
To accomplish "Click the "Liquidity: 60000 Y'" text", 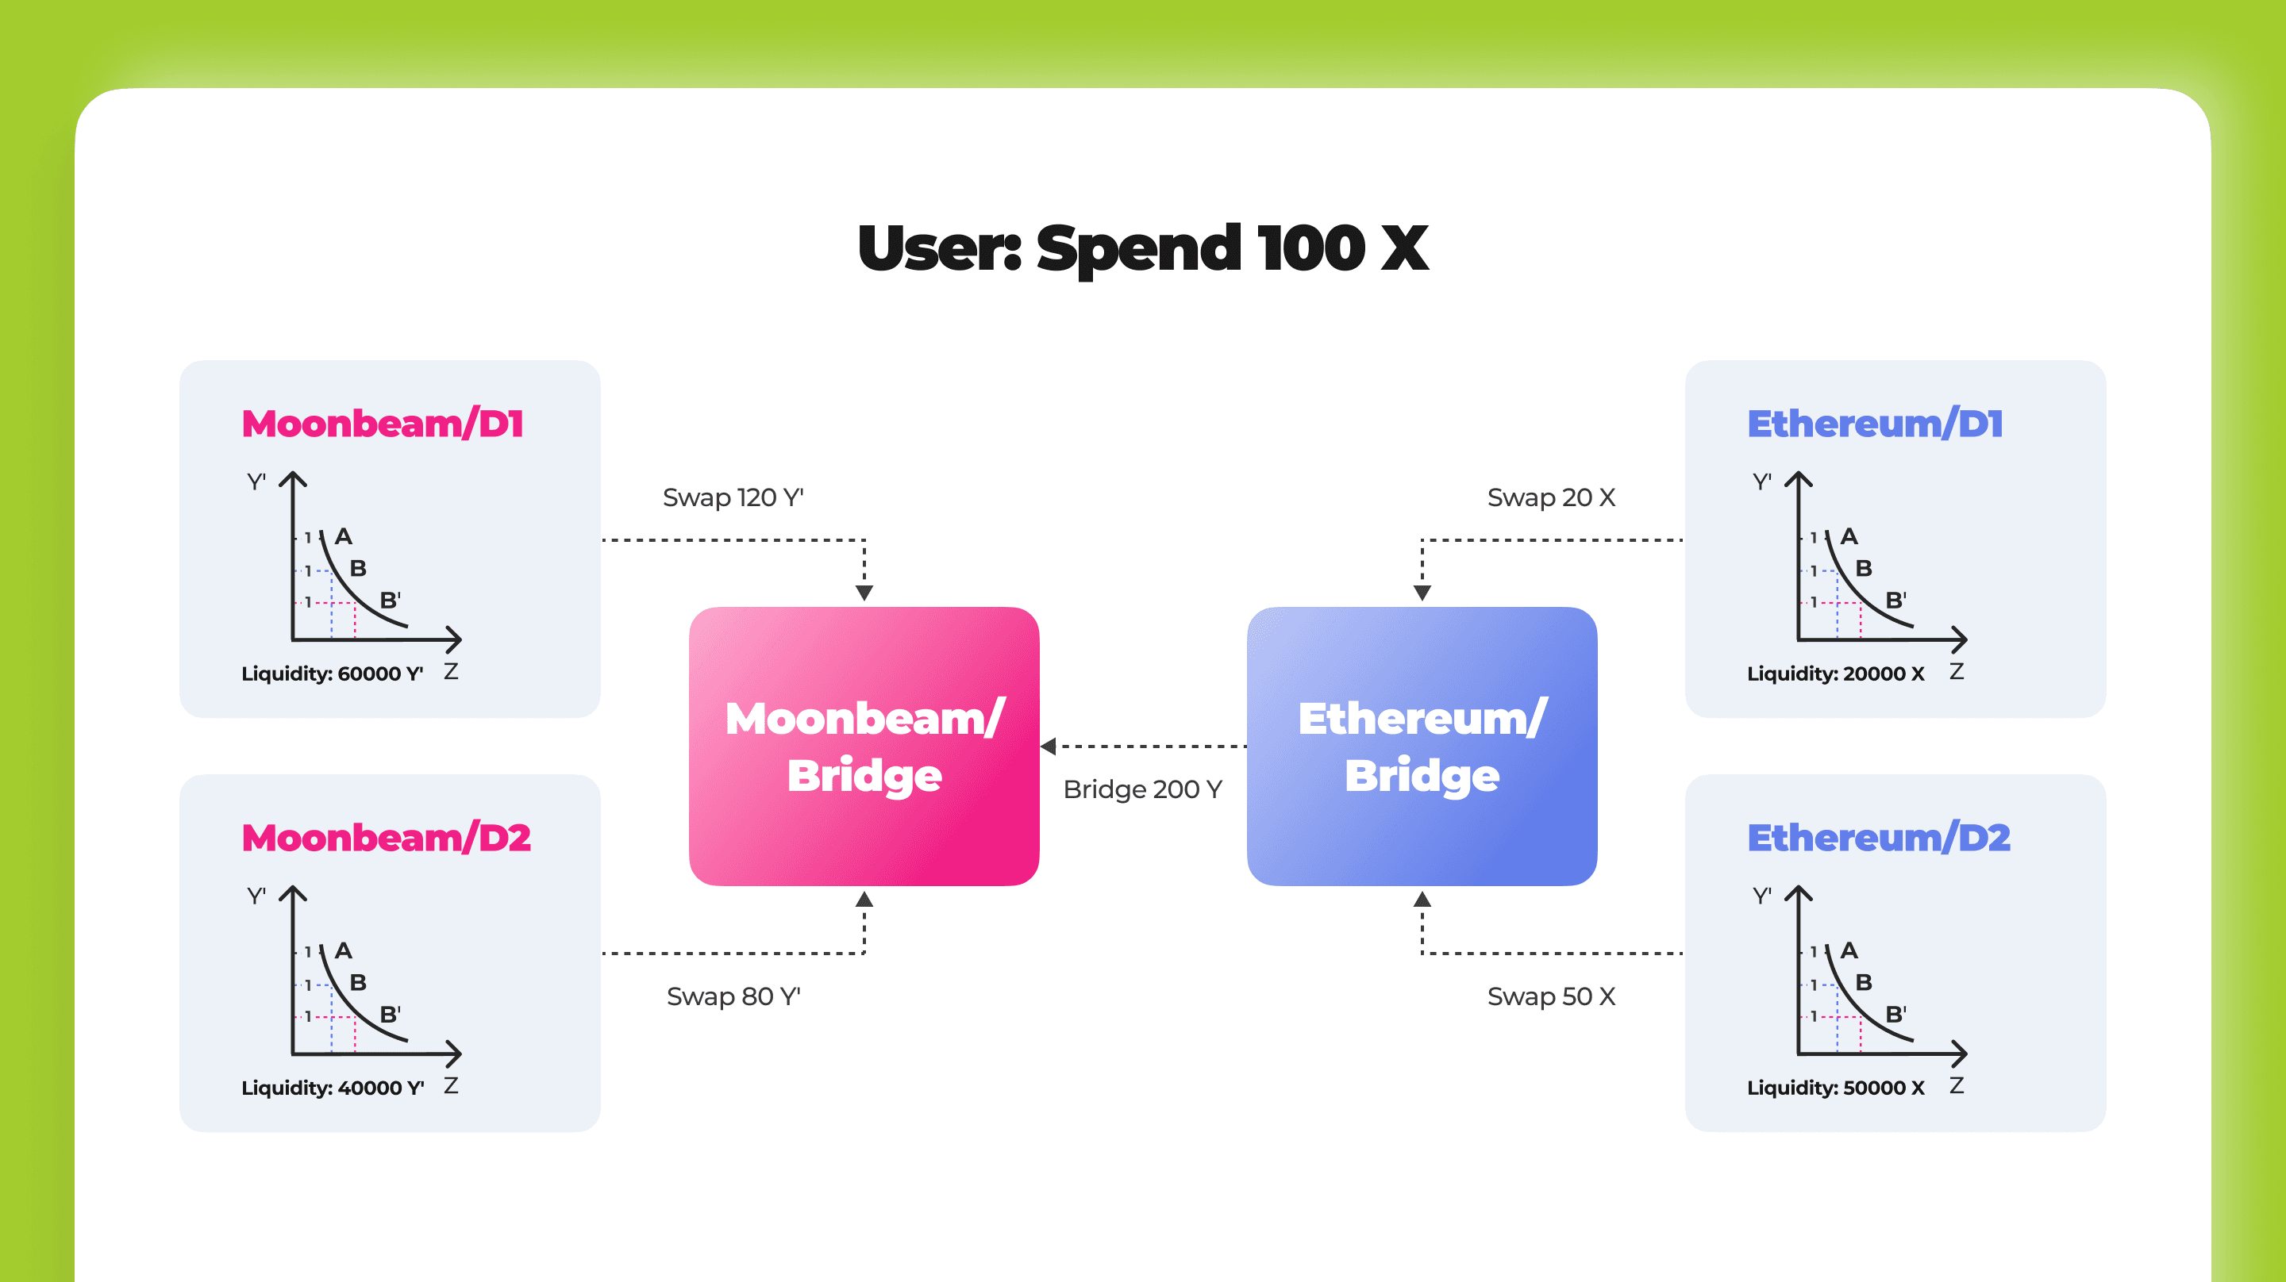I will 332,674.
